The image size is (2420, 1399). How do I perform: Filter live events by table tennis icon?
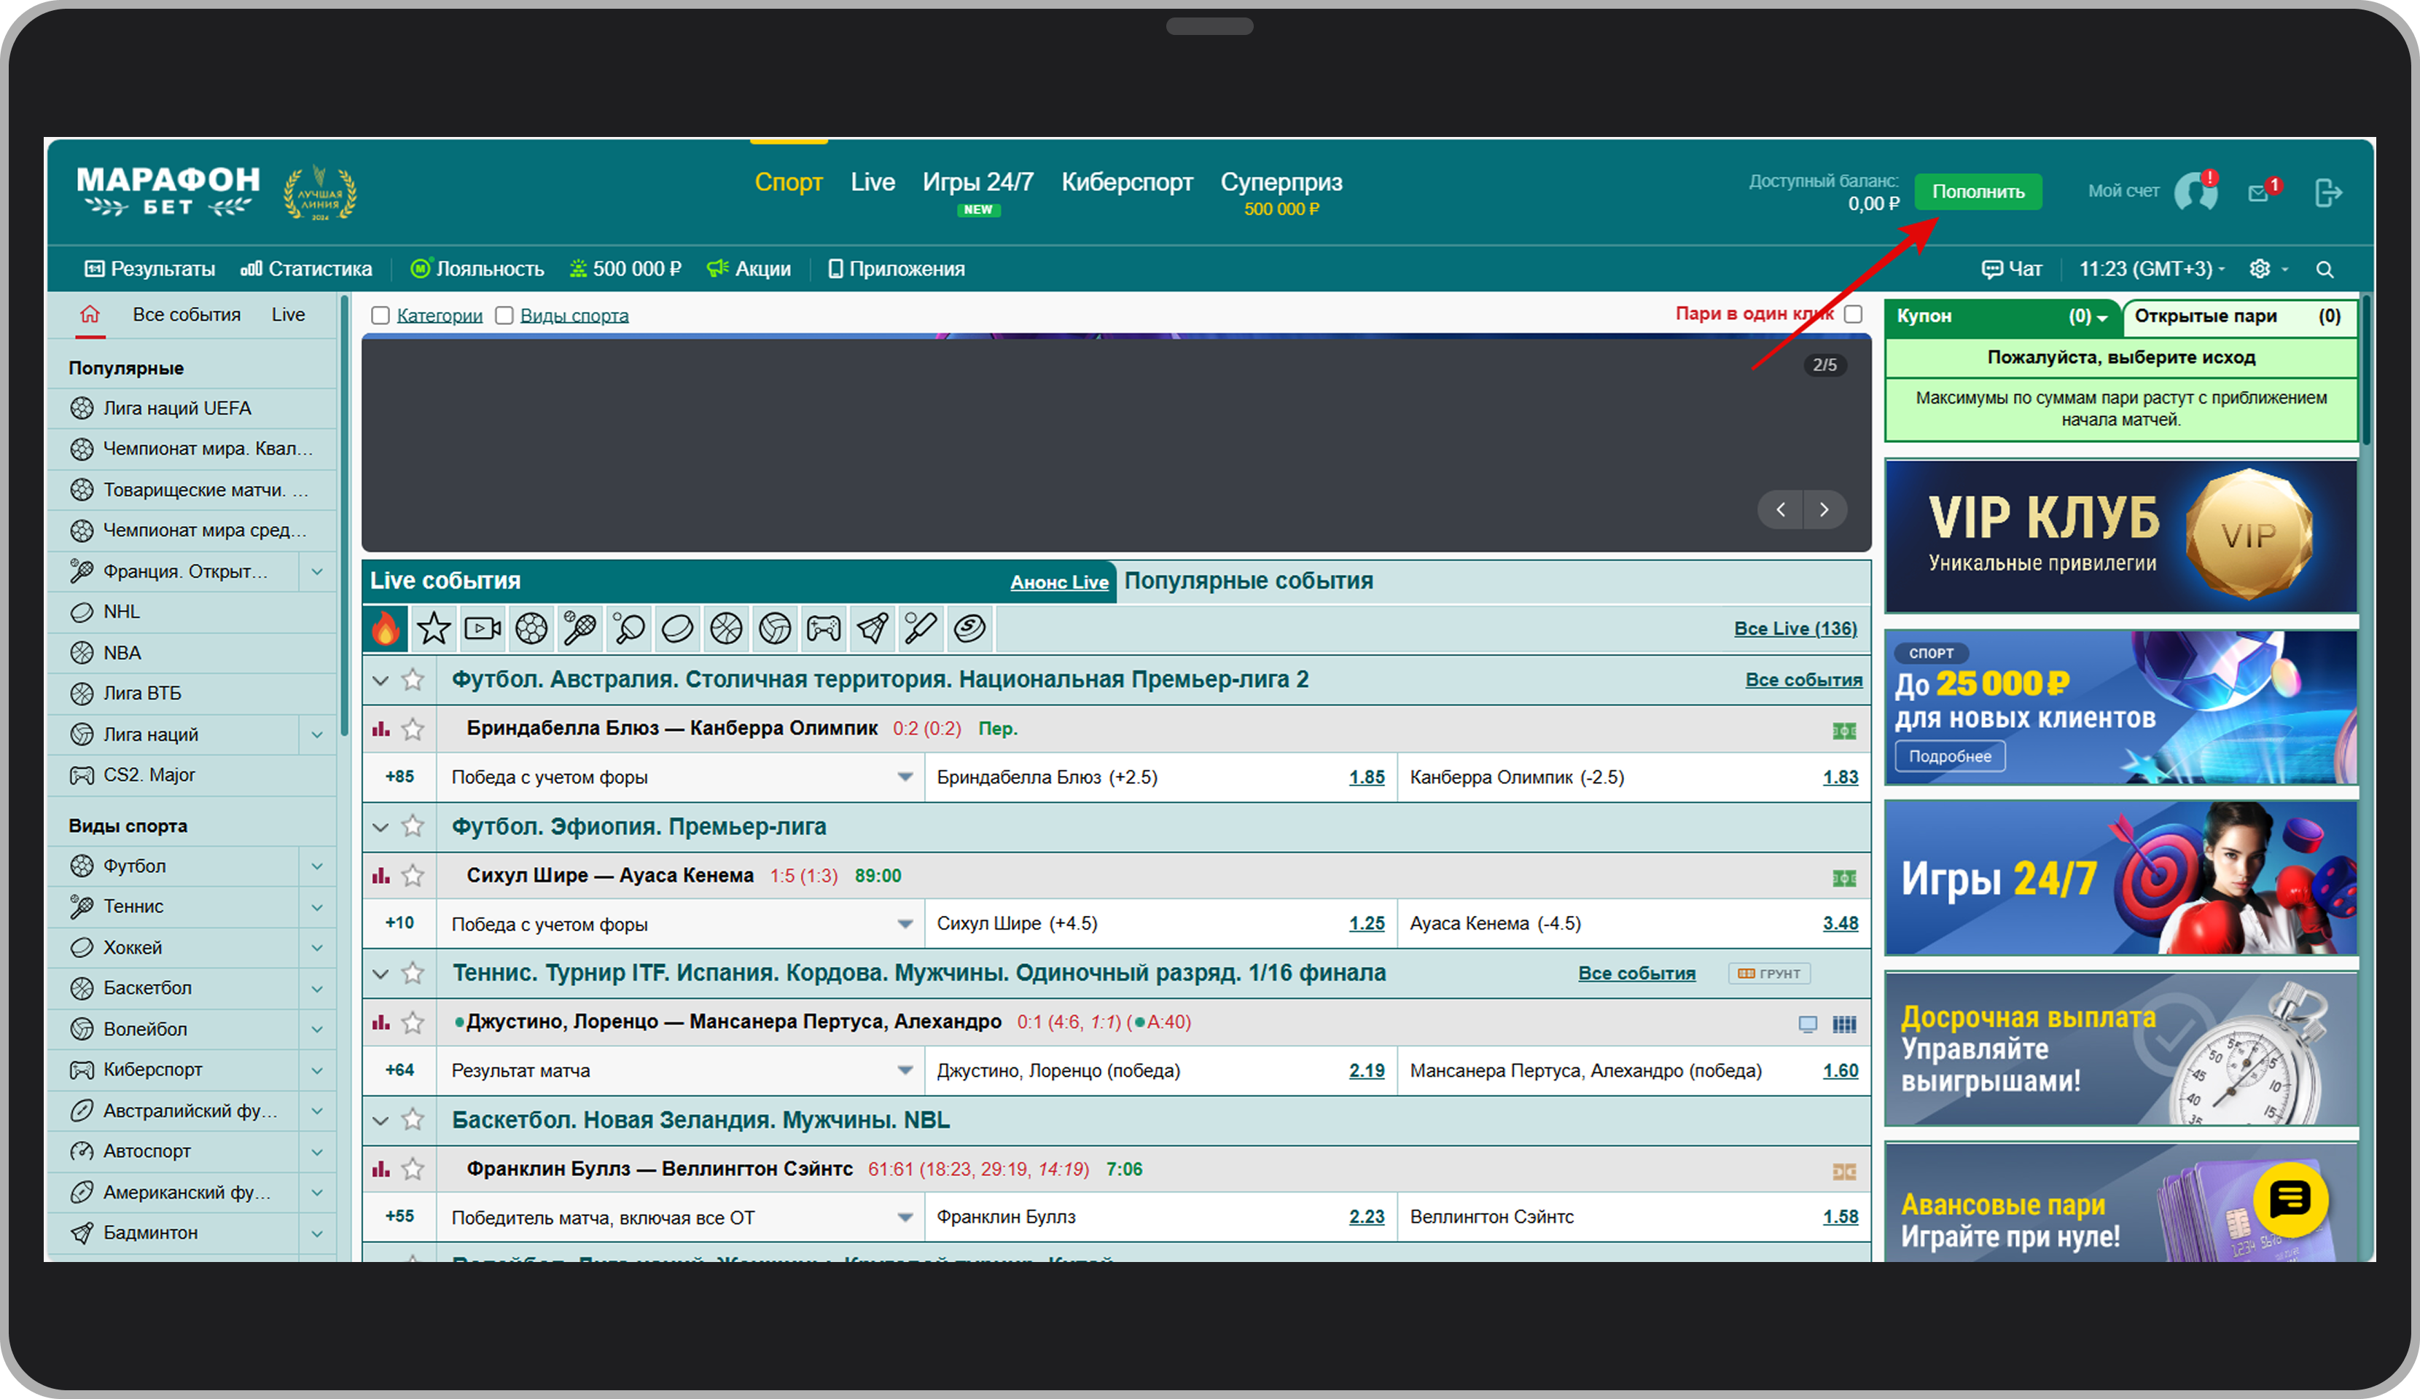(x=629, y=629)
